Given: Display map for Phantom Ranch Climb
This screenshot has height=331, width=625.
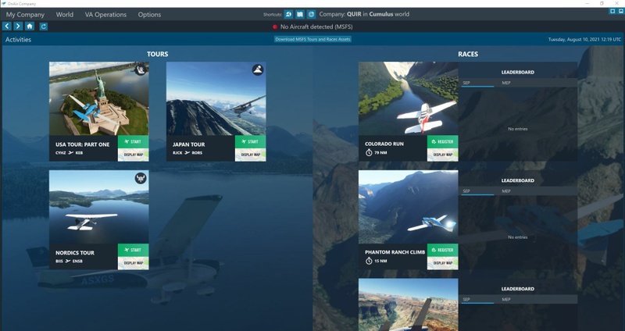Looking at the screenshot, I should pos(442,263).
